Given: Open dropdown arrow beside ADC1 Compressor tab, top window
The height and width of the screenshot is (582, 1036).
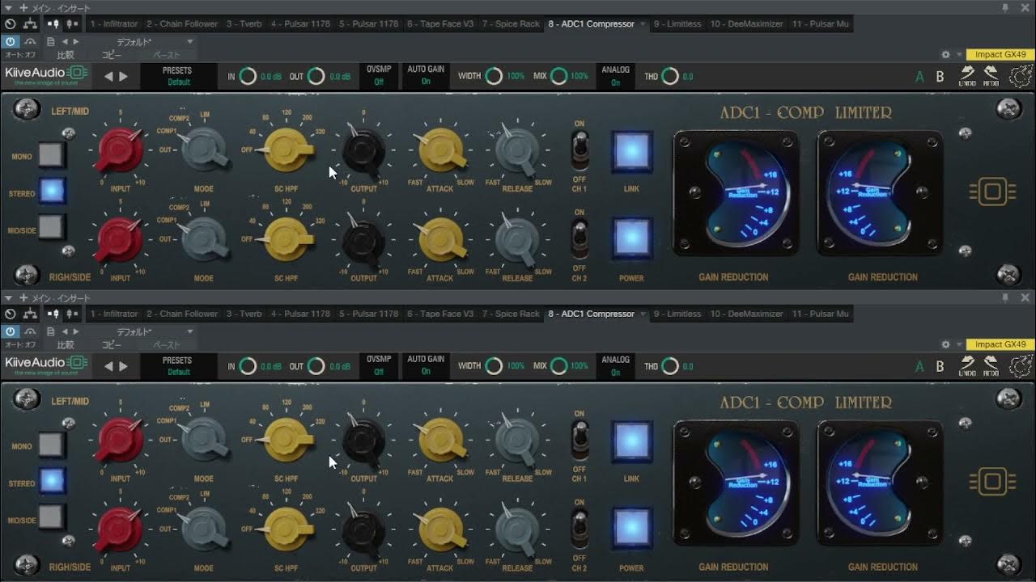Looking at the screenshot, I should 643,24.
